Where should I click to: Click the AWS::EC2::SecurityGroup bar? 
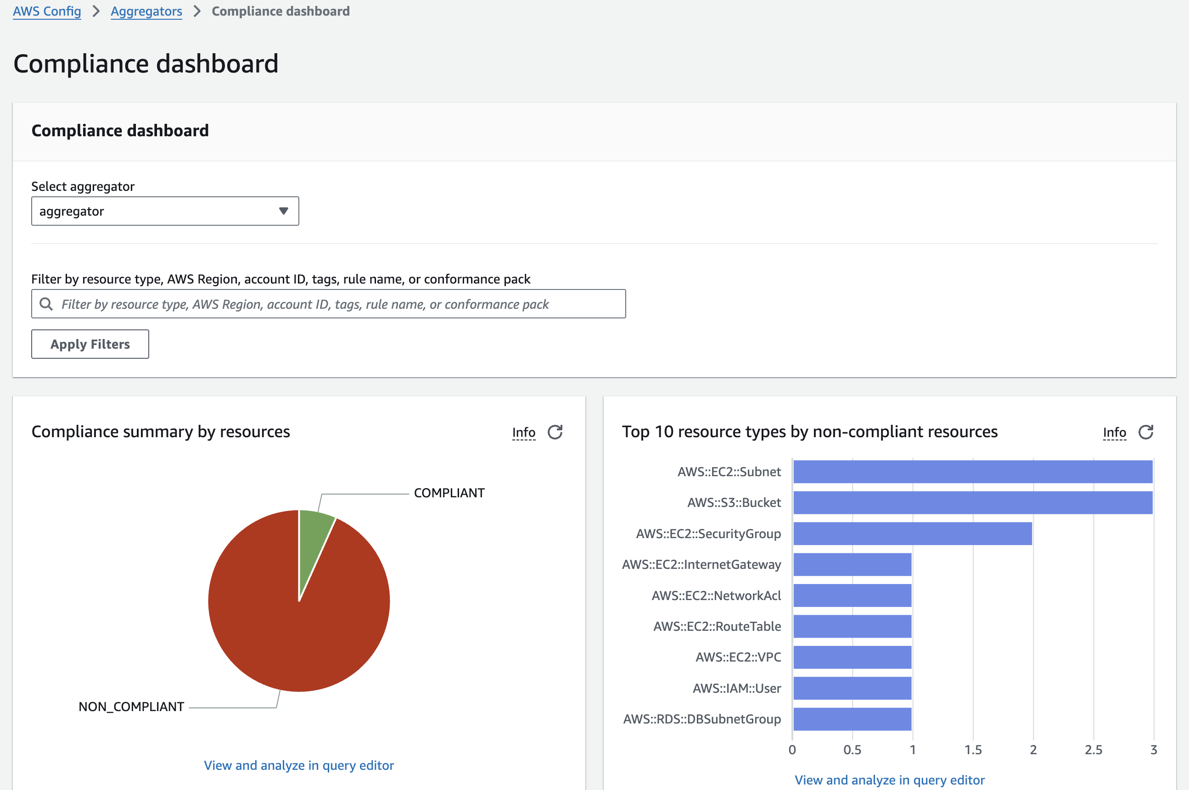(913, 534)
